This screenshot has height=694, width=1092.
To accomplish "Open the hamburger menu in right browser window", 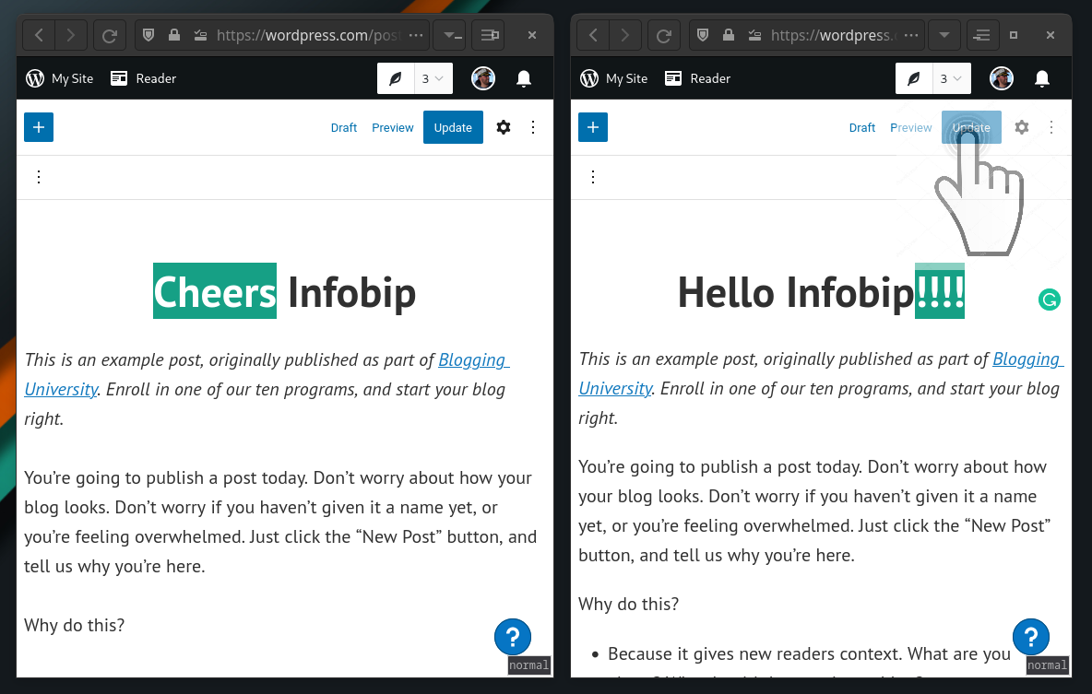I will [x=982, y=35].
